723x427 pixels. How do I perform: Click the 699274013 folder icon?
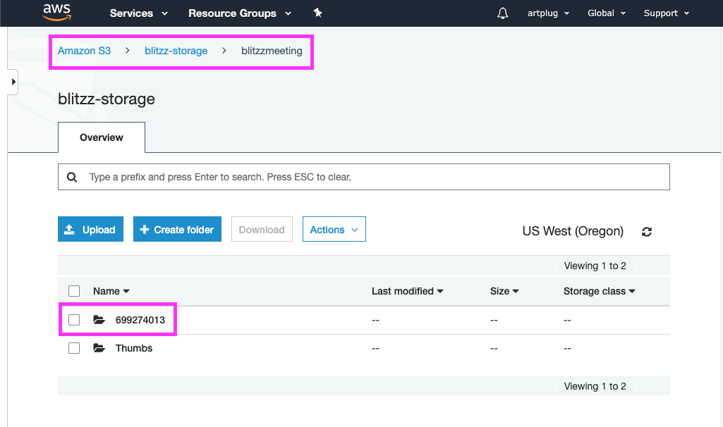click(x=99, y=320)
